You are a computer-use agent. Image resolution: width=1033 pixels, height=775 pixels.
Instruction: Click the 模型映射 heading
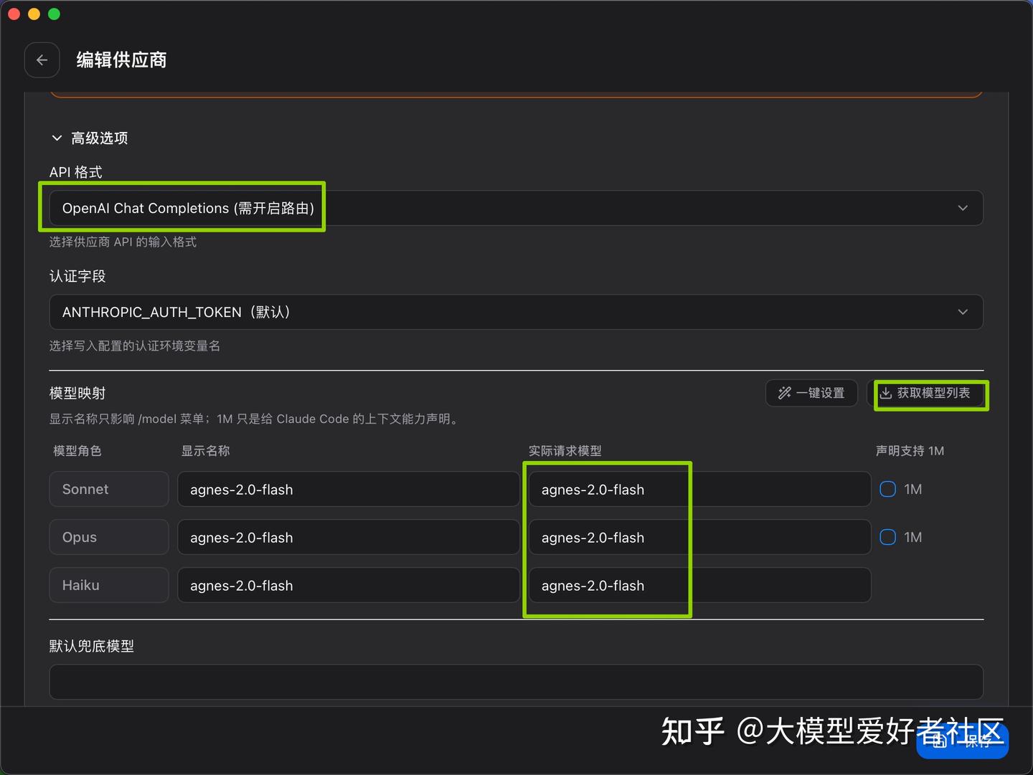[x=77, y=393]
